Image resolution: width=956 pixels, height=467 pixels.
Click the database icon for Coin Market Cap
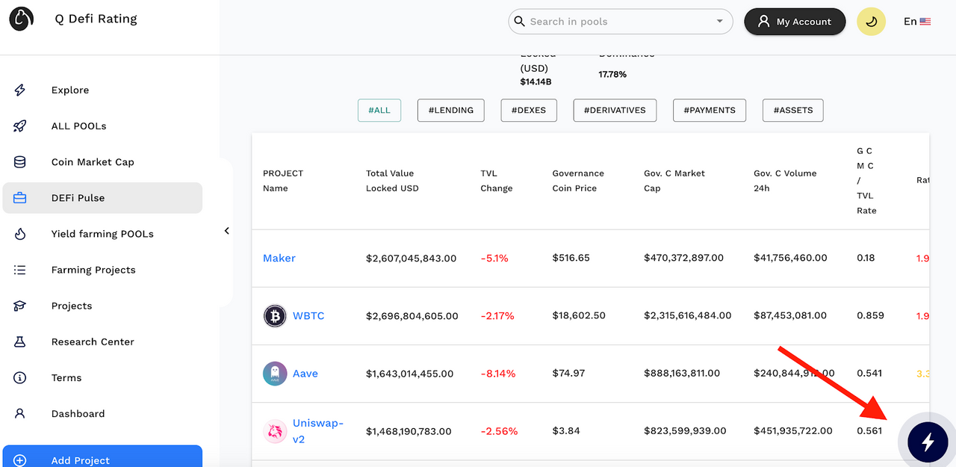(x=20, y=162)
